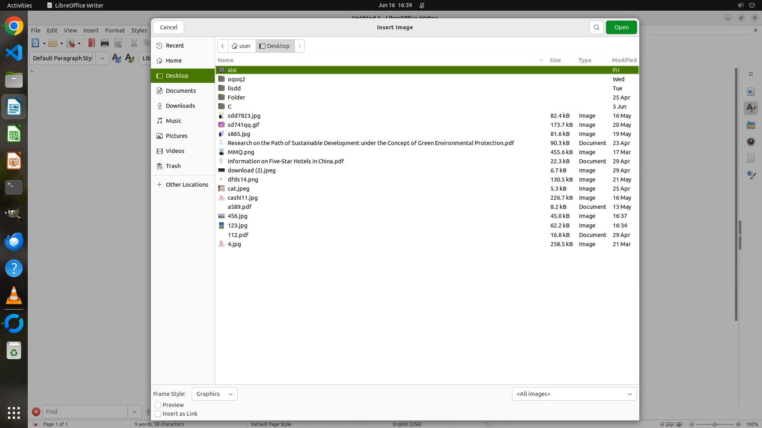
Task: Expand Other Locations in the sidebar
Action: click(187, 185)
